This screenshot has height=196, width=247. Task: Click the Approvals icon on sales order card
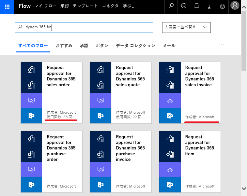(32, 100)
